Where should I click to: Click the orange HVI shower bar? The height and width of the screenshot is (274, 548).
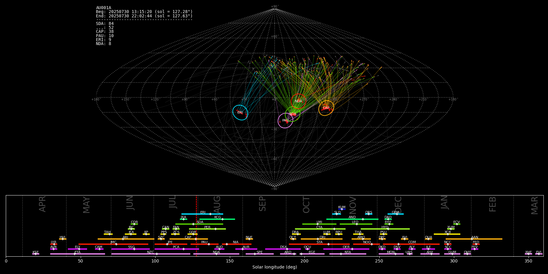click(63, 239)
